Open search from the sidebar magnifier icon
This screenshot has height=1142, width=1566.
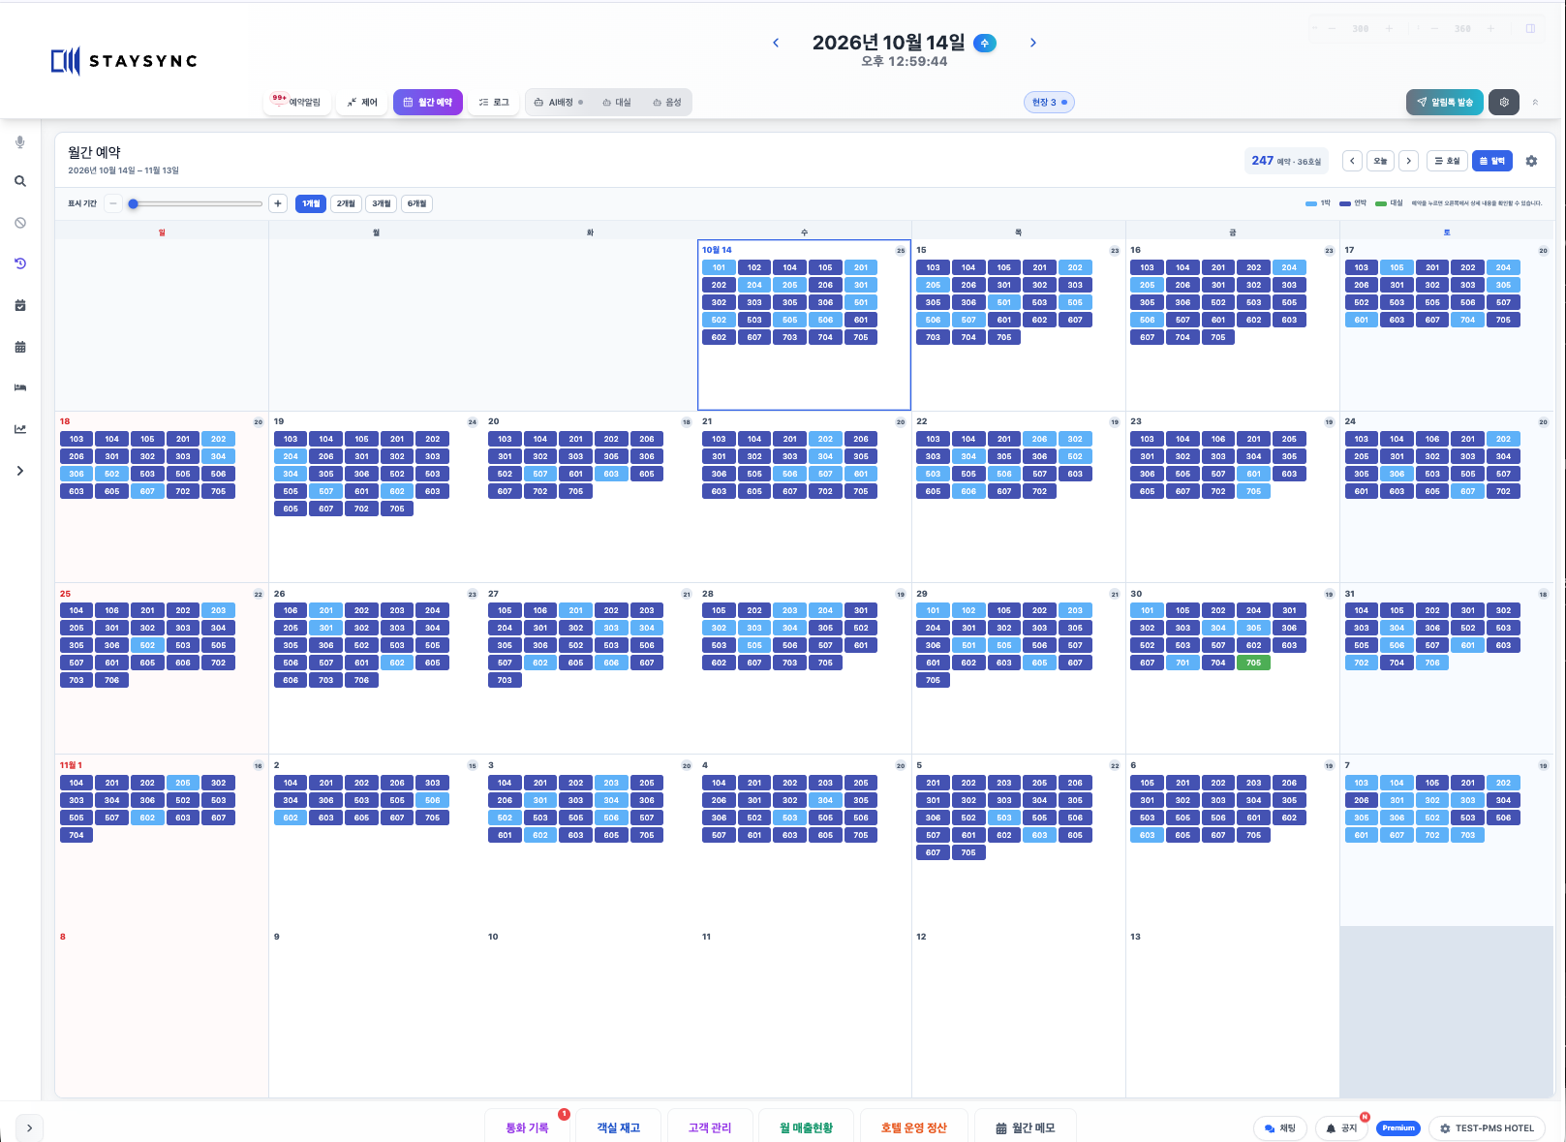[x=20, y=181]
